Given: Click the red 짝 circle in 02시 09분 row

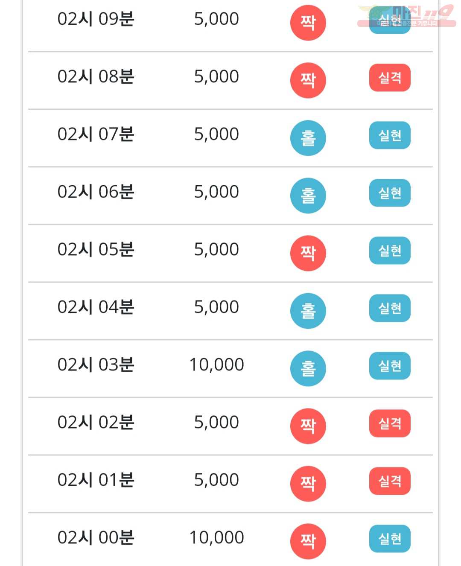Looking at the screenshot, I should (308, 23).
